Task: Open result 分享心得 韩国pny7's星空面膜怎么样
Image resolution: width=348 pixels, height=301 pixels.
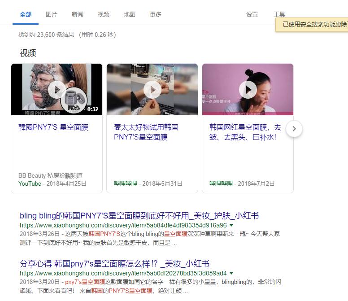Action: [114, 263]
